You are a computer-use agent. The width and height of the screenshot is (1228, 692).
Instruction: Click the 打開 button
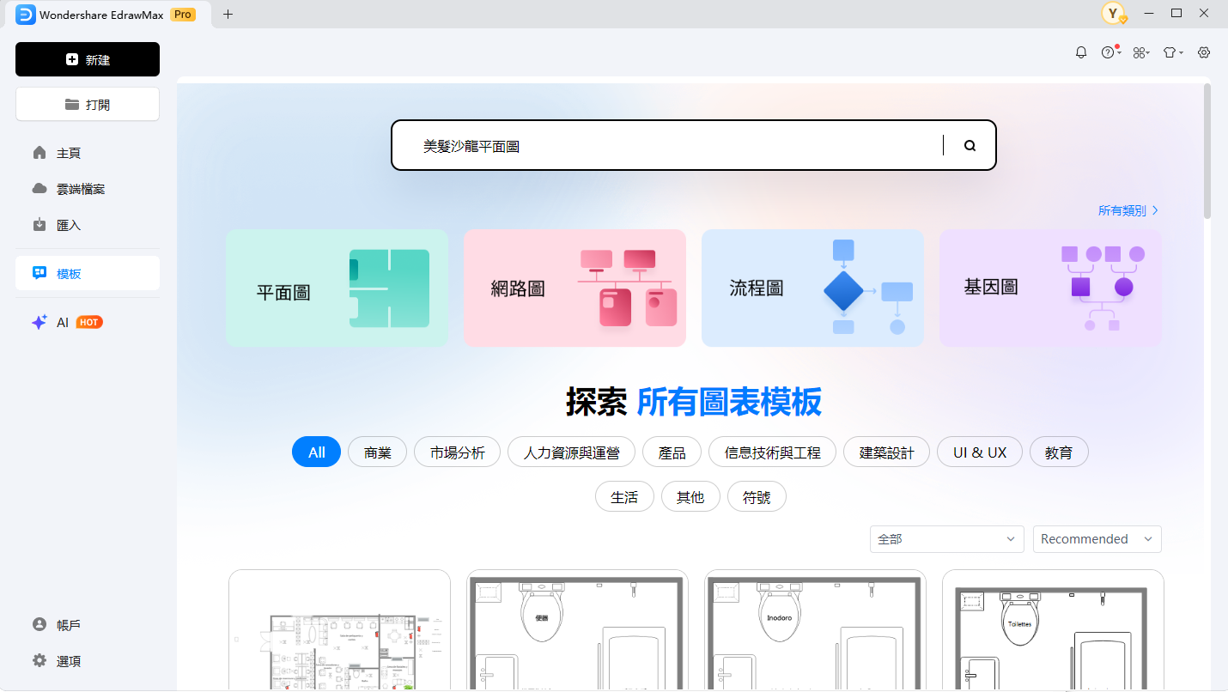(87, 104)
